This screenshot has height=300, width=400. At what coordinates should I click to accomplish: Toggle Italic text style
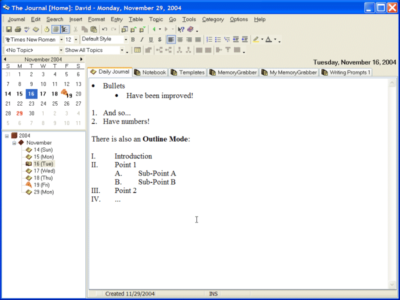142,39
